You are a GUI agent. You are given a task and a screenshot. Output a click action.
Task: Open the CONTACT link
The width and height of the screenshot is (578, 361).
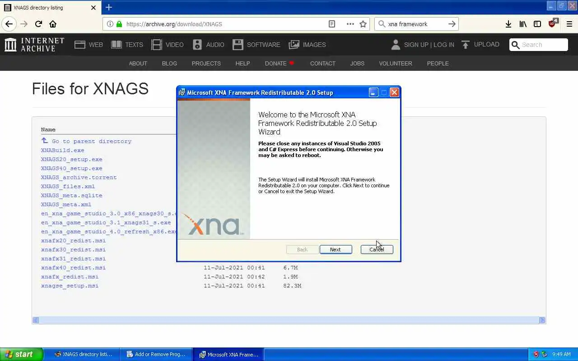(x=322, y=63)
